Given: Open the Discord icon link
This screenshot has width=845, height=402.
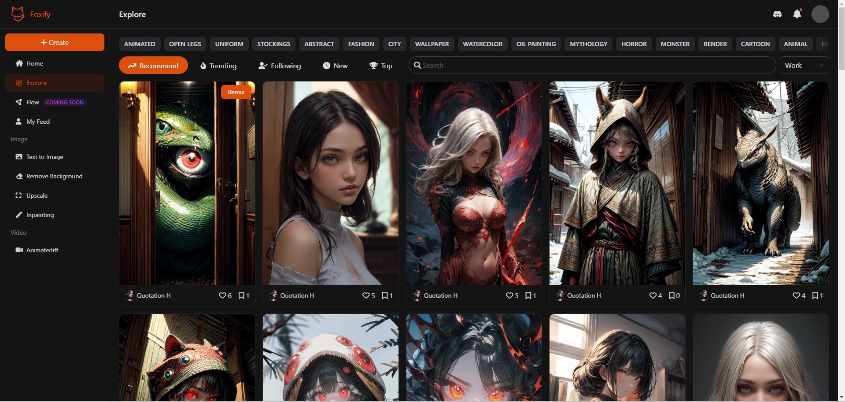Looking at the screenshot, I should coord(778,14).
